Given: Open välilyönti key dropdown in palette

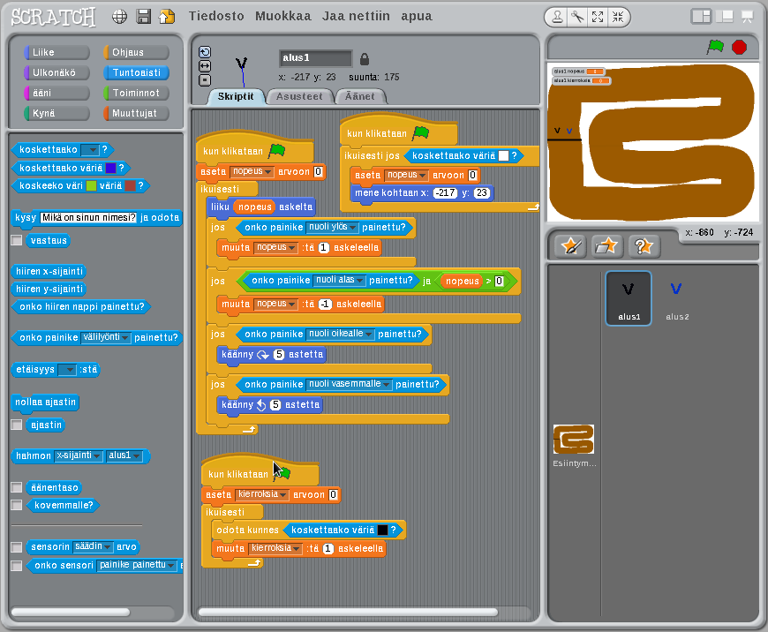Looking at the screenshot, I should [106, 337].
